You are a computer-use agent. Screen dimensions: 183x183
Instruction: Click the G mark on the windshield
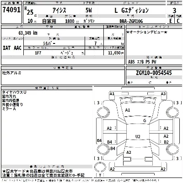145,121
